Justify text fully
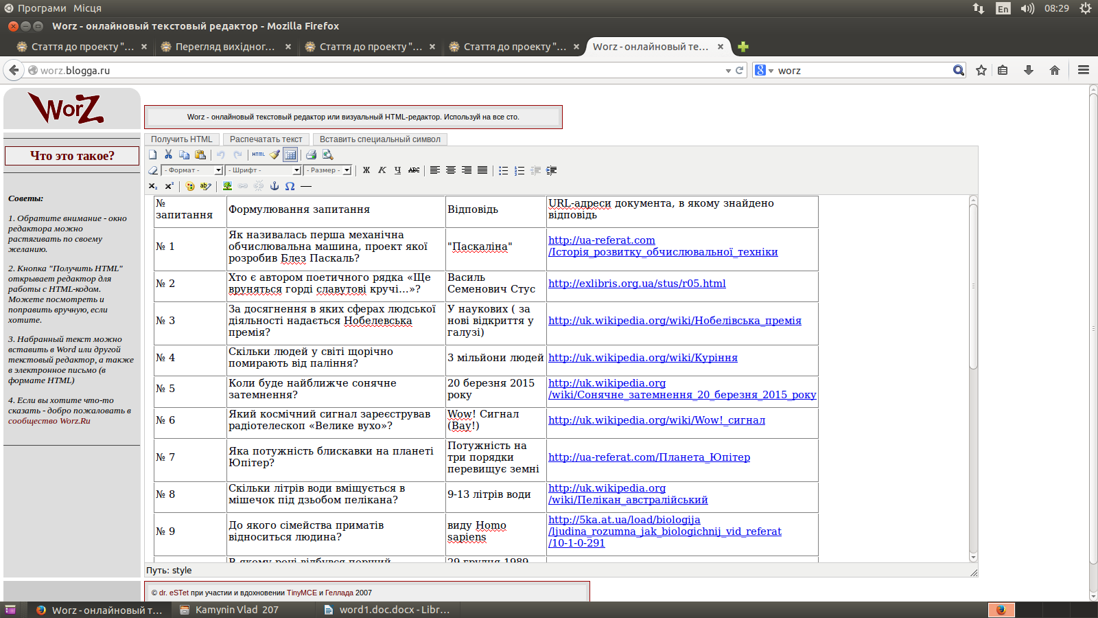Screen dimensions: 1098x618 (482, 170)
